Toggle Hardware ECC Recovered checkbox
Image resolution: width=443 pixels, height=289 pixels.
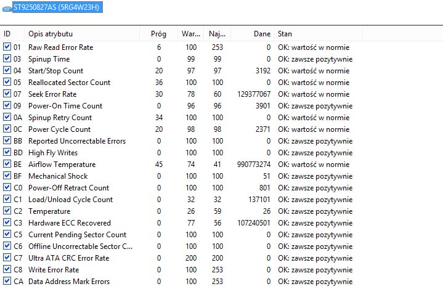click(7, 222)
